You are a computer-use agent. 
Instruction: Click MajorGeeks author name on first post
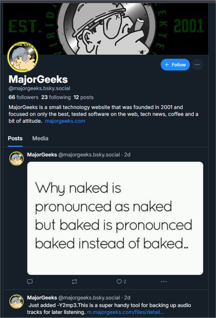click(x=42, y=155)
